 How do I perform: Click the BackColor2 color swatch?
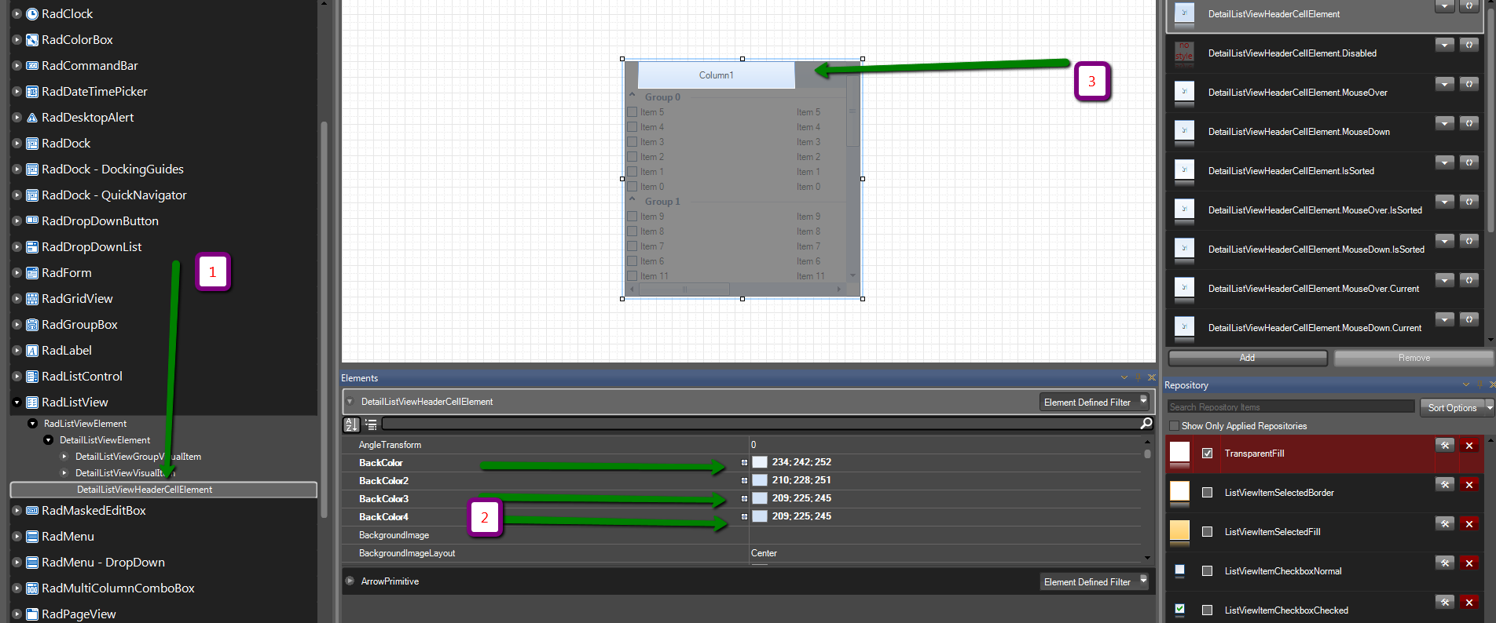coord(760,480)
